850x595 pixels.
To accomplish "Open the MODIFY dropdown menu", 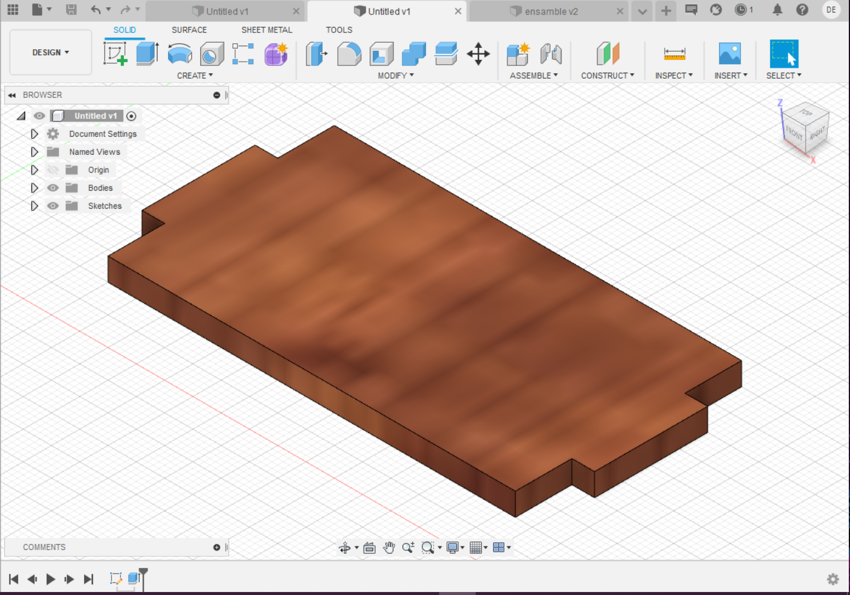I will 395,76.
